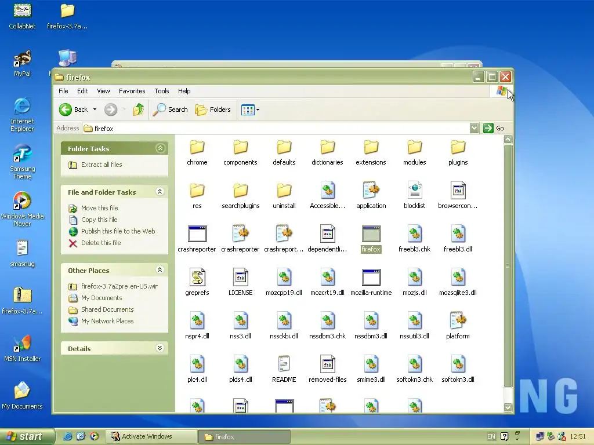Go back with the Back button

pos(74,110)
